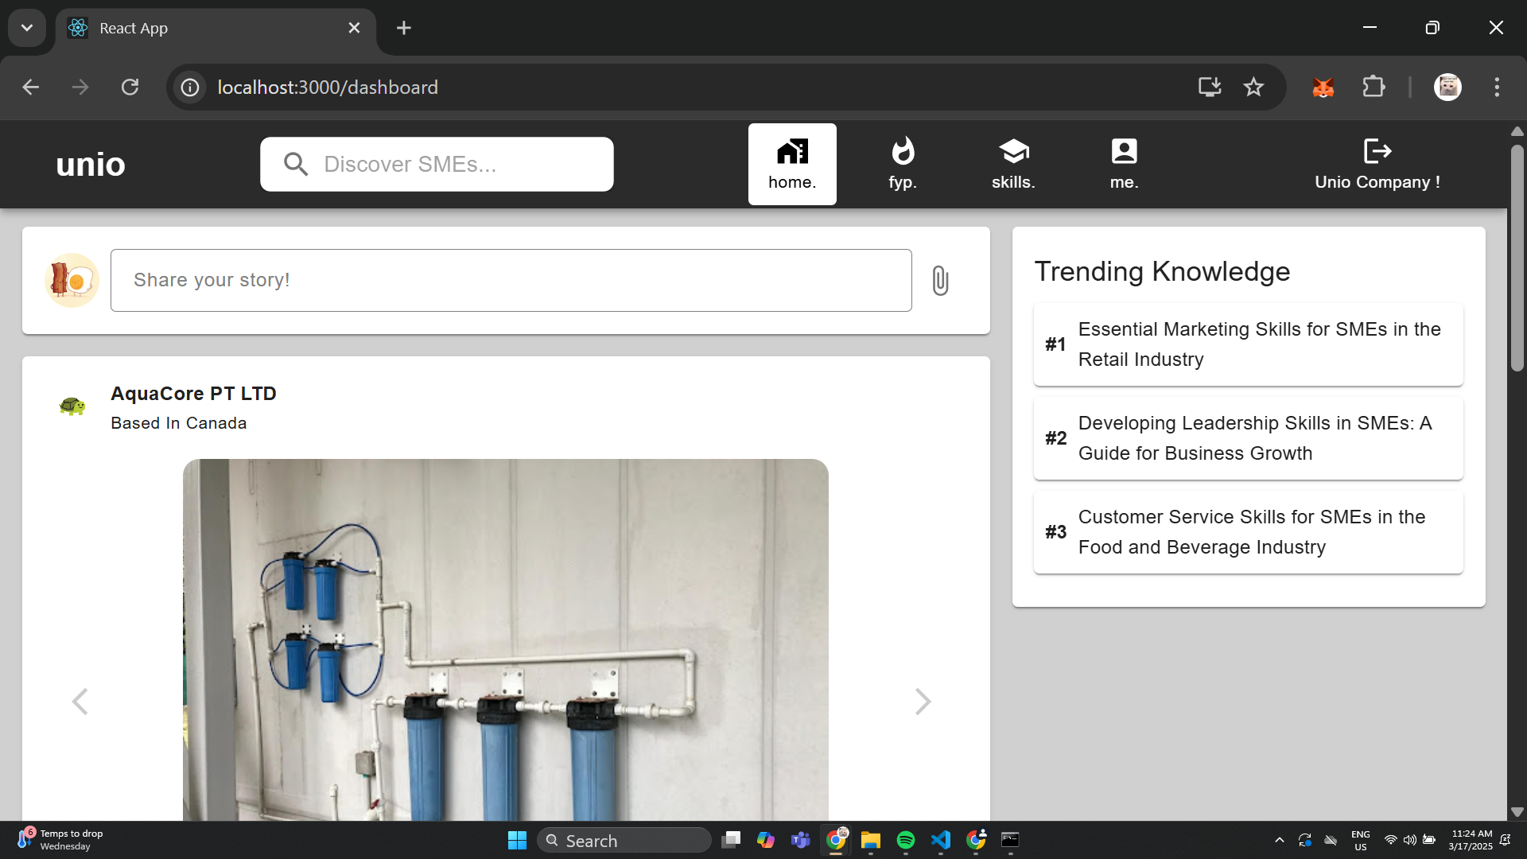Viewport: 1527px width, 859px height.
Task: Open the fyp flame icon tab
Action: (903, 164)
